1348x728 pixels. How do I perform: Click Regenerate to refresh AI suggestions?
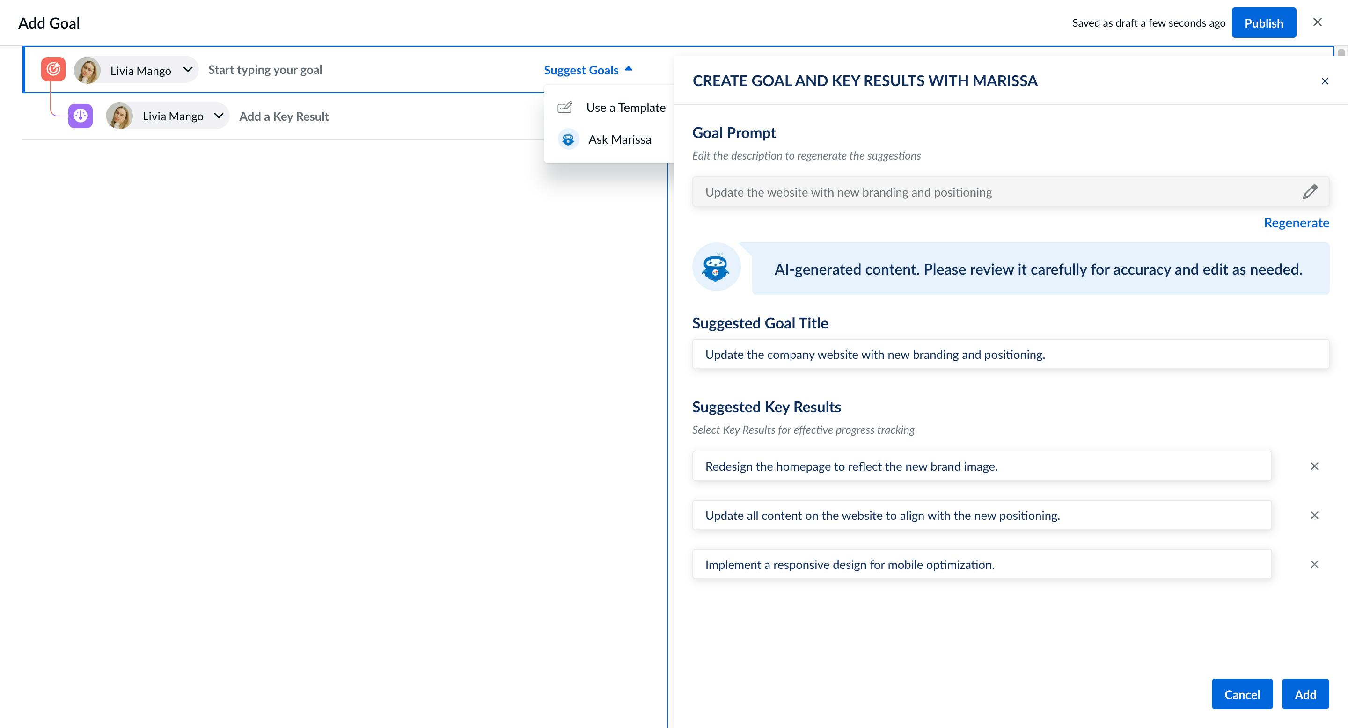coord(1297,222)
